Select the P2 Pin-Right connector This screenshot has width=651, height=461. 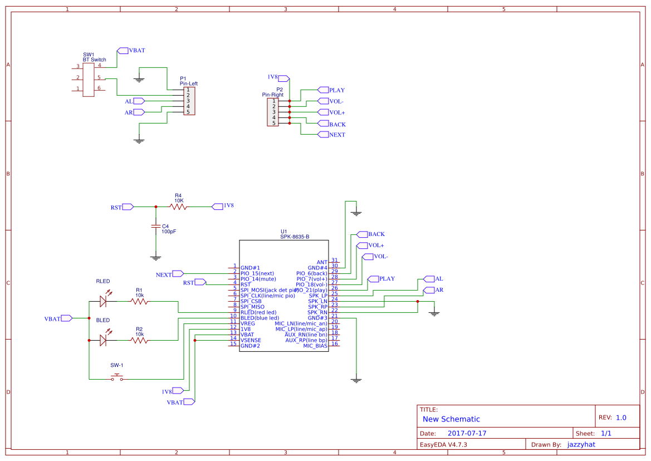point(273,112)
